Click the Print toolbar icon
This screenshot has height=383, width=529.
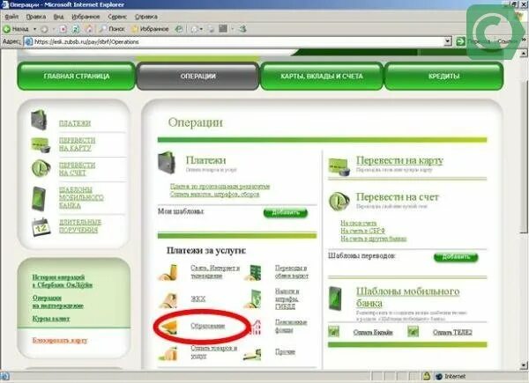point(211,29)
